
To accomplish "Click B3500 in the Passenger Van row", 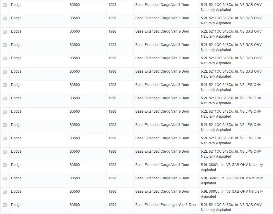I will tap(74, 205).
